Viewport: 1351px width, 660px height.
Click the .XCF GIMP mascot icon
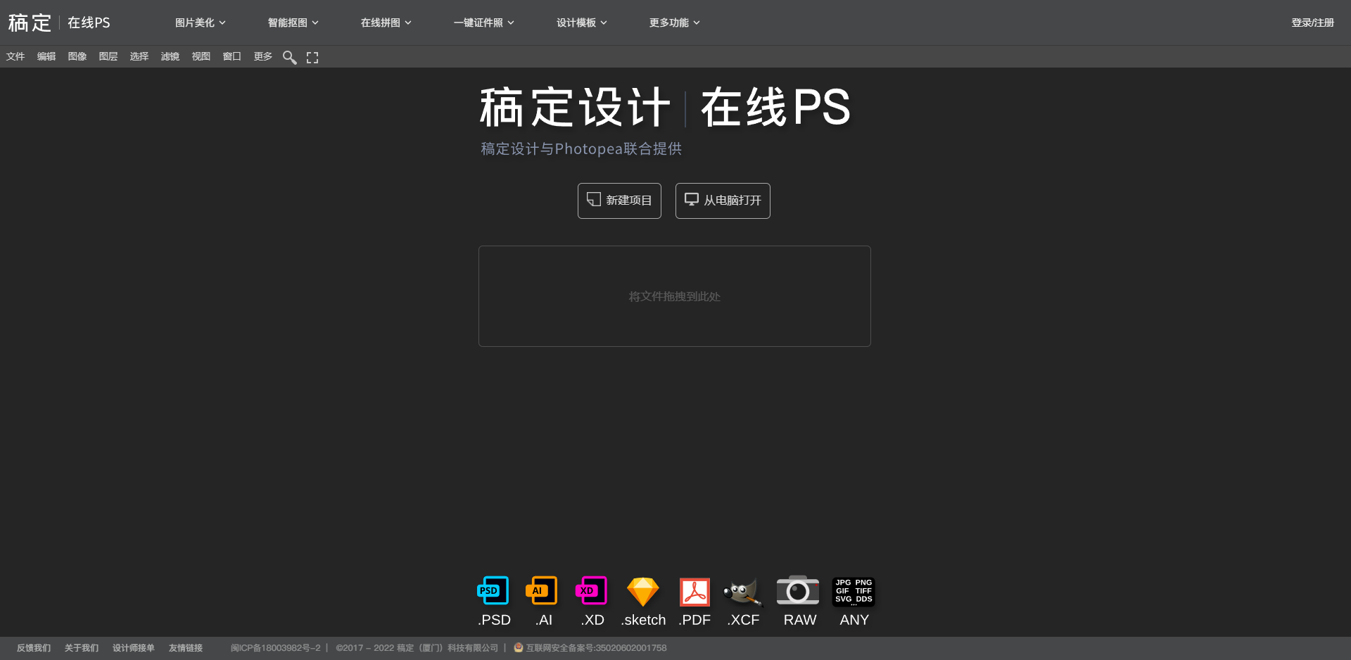[x=743, y=592]
